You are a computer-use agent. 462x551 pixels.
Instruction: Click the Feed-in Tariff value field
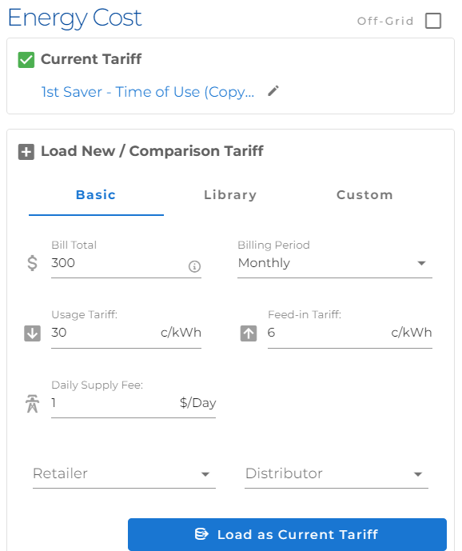pyautogui.click(x=327, y=333)
